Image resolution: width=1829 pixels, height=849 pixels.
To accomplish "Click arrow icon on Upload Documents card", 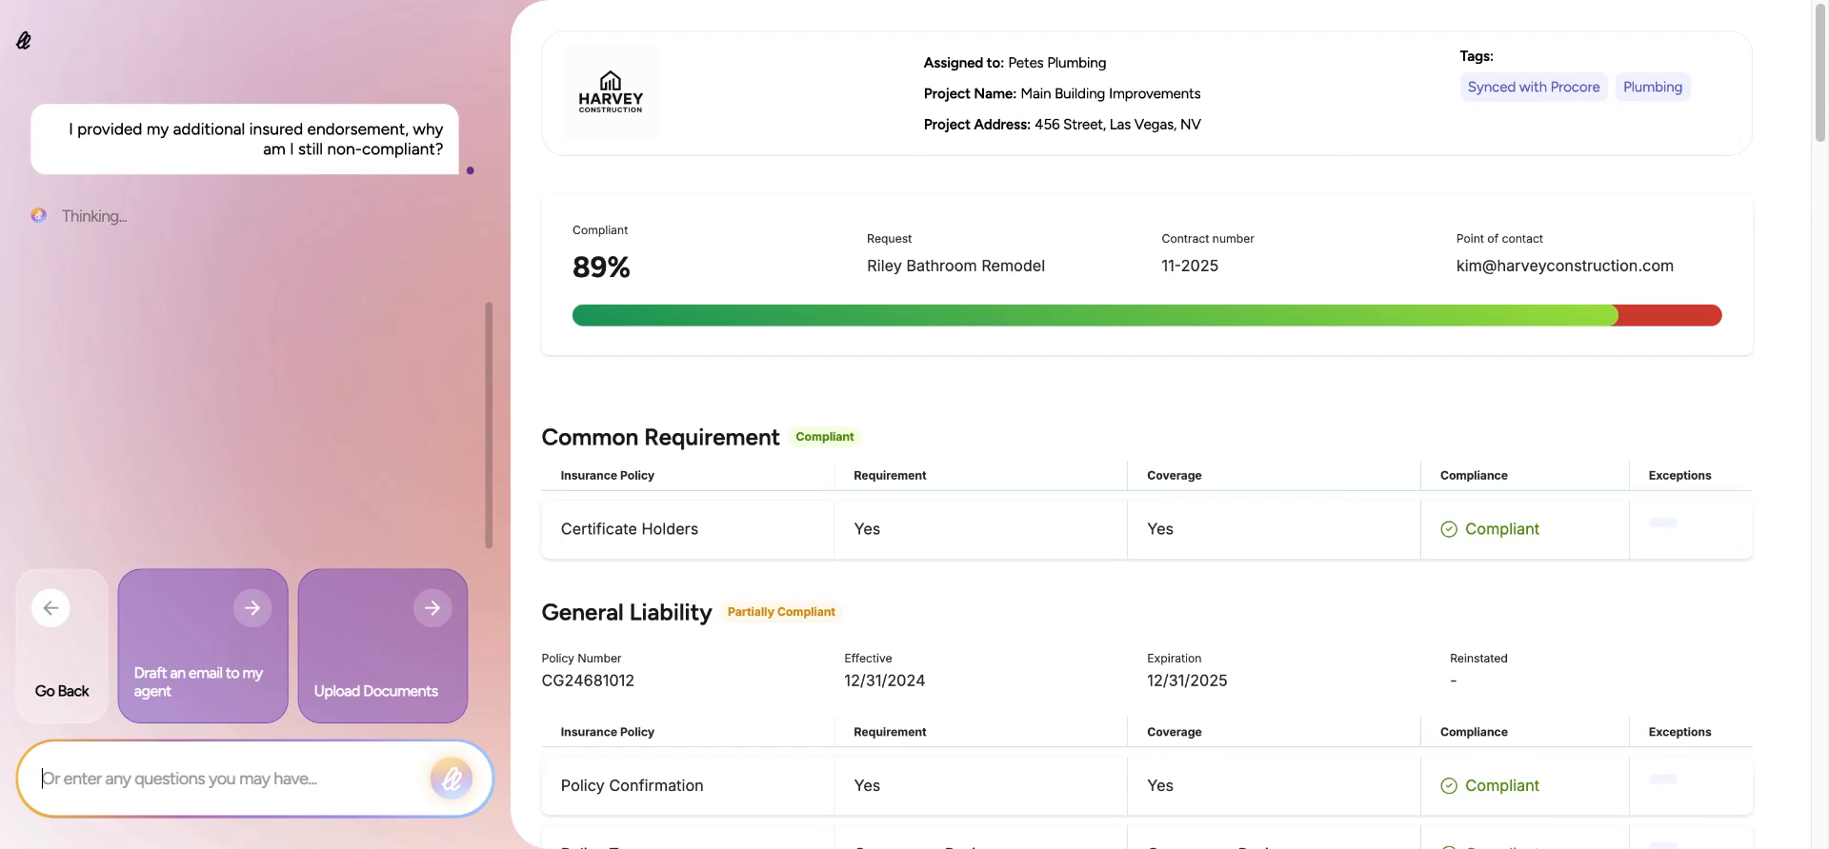I will 432,608.
